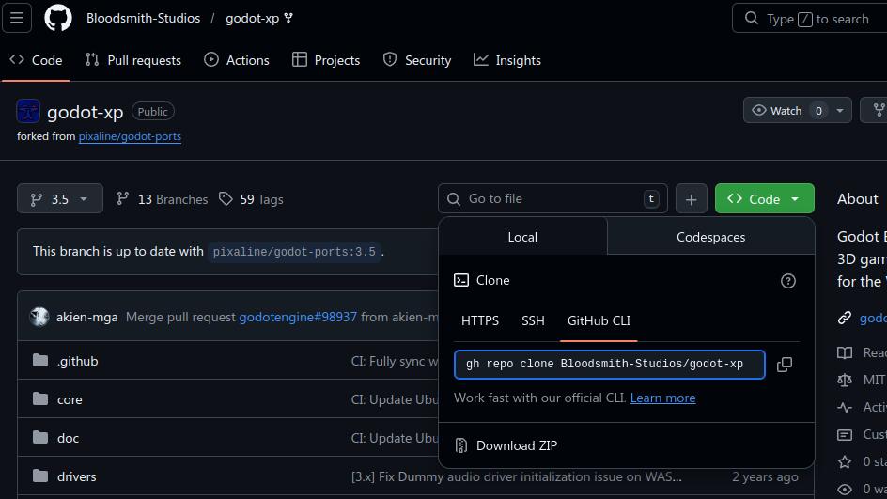The width and height of the screenshot is (887, 499).
Task: Expand the Watch options dropdown arrow
Action: 839,110
